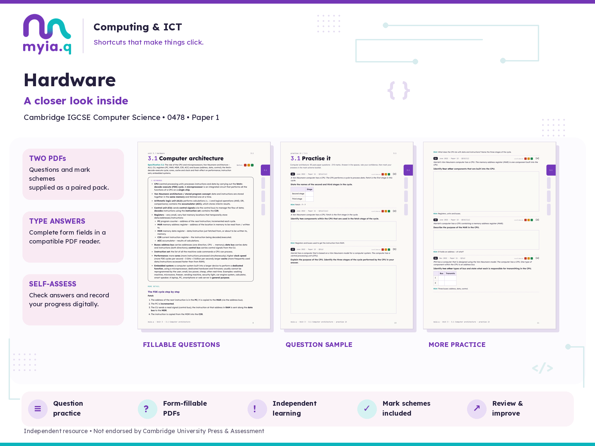Viewport: 595px width, 446px height.
Task: Open the More Practice page thumbnail
Action: point(490,236)
